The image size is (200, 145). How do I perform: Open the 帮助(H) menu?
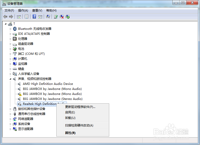[51, 11]
